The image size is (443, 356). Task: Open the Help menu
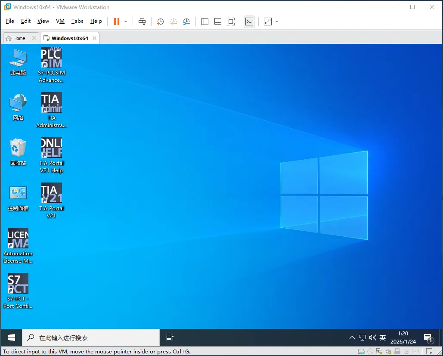pyautogui.click(x=96, y=21)
